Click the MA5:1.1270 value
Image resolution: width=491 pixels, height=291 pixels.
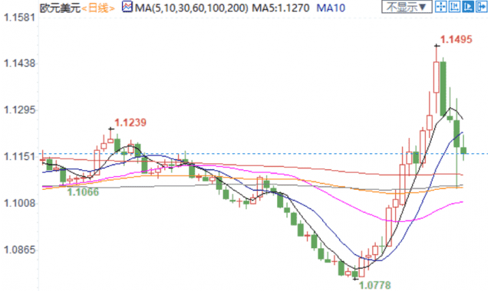pos(281,8)
